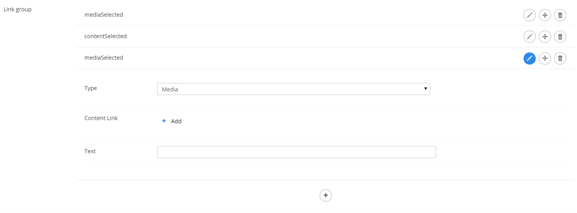
Task: Collapse the open item with the blue pencil icon
Action: pos(529,58)
